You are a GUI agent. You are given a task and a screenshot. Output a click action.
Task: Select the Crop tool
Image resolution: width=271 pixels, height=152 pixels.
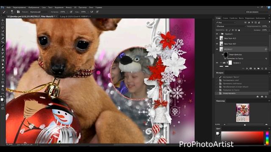pyautogui.click(x=3, y=35)
